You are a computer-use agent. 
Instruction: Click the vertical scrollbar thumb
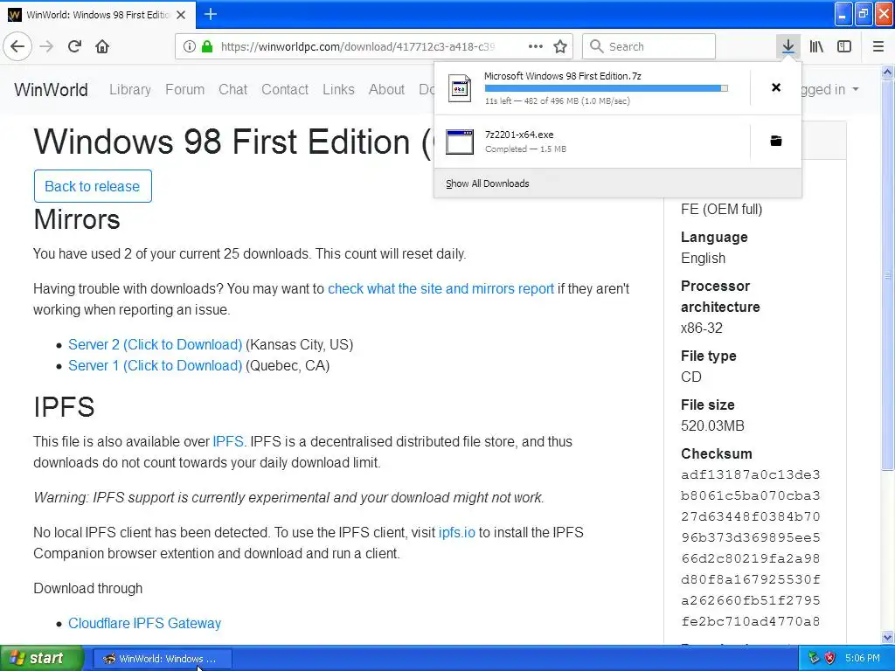pyautogui.click(x=887, y=275)
